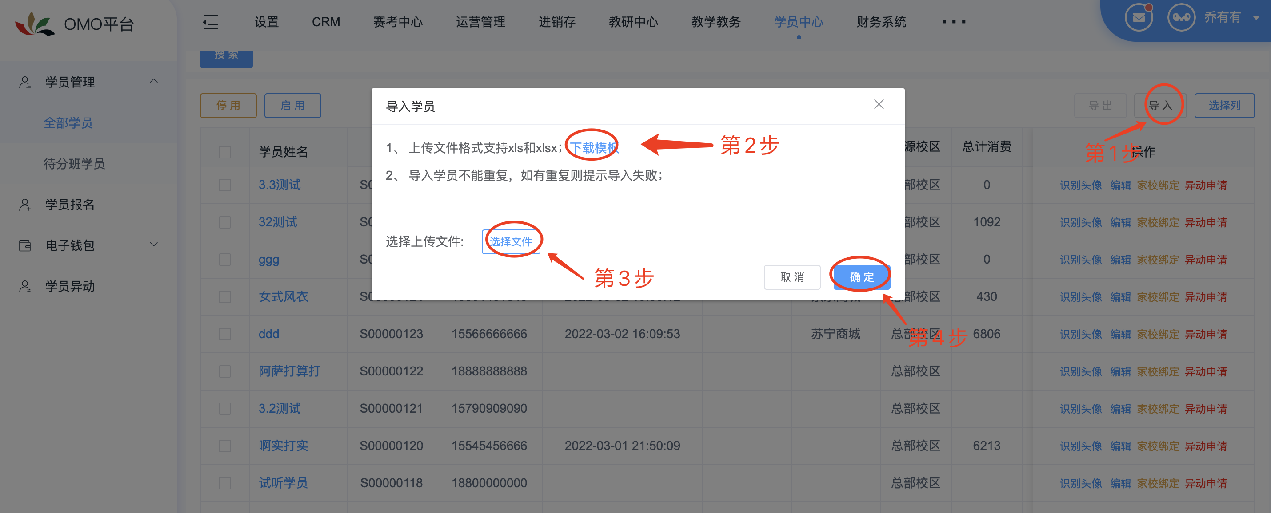Click the 下载模板 link
Screen dimensions: 1271x513
click(594, 147)
